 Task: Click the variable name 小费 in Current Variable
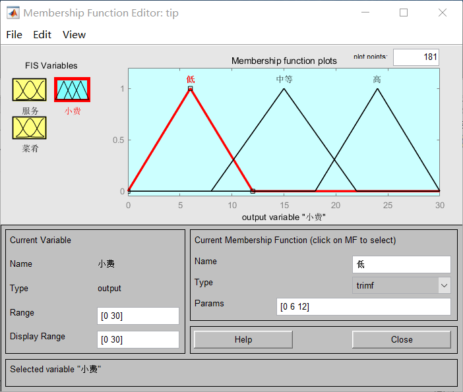[x=106, y=264]
